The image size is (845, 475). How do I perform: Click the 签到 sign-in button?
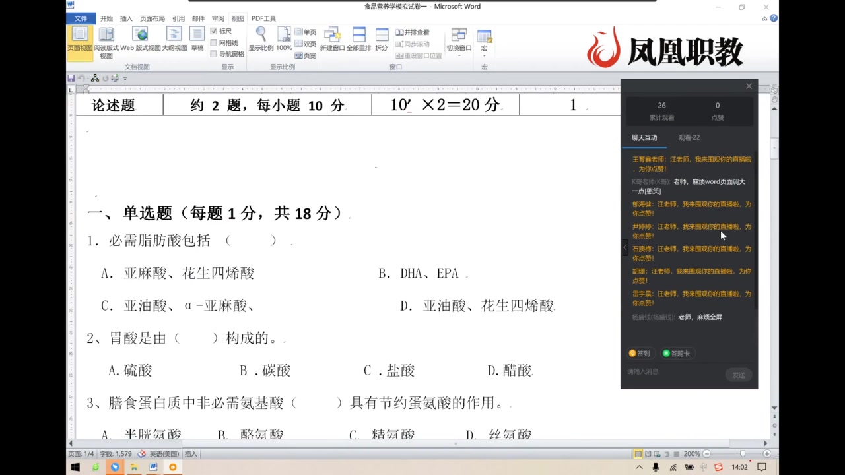point(640,354)
